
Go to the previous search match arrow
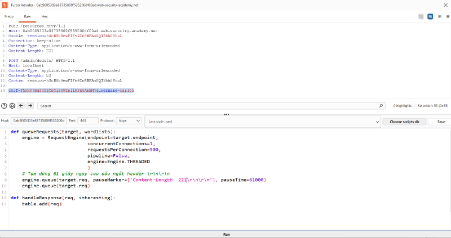point(21,106)
